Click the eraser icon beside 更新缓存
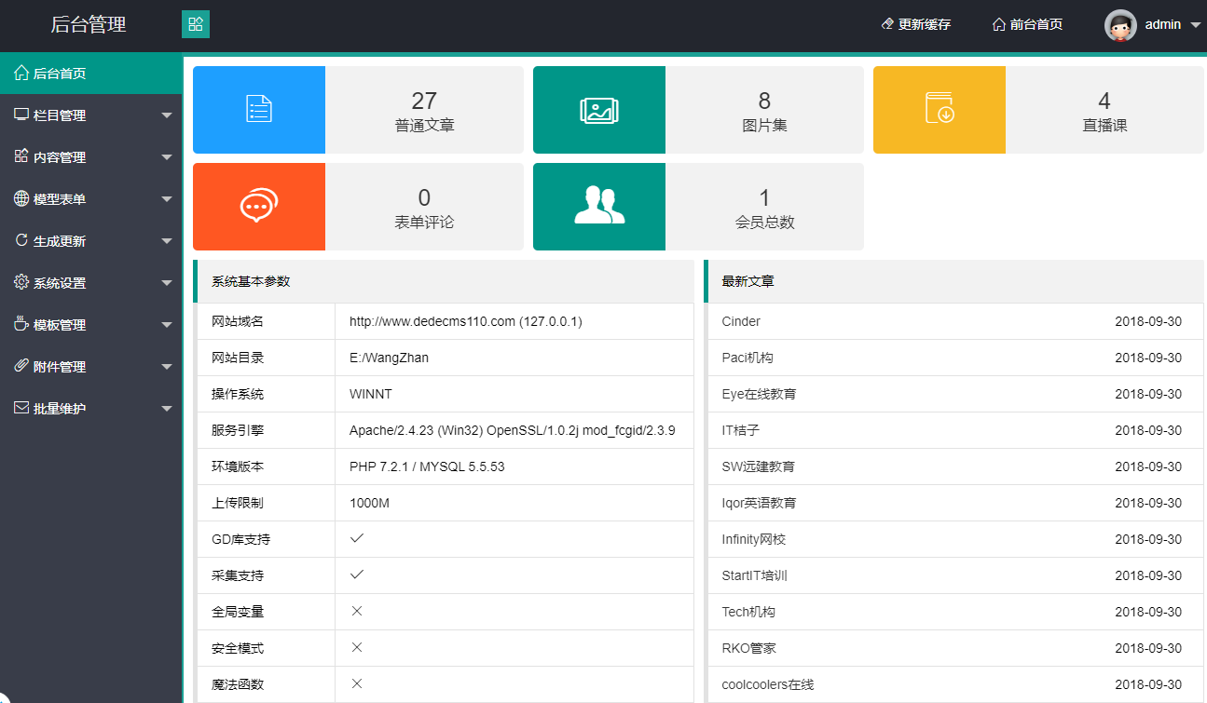Screen dimensions: 1207x703 click(x=887, y=24)
